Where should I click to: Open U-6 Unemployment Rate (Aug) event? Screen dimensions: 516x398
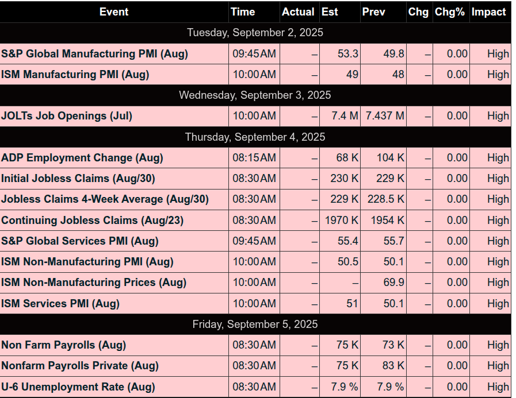click(x=78, y=387)
